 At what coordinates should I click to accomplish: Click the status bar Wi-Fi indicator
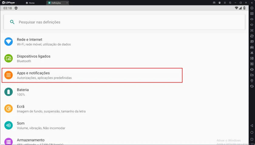click(x=236, y=8)
